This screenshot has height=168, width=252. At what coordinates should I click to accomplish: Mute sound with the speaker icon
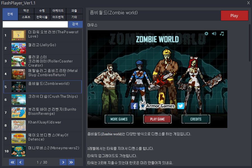click(214, 34)
